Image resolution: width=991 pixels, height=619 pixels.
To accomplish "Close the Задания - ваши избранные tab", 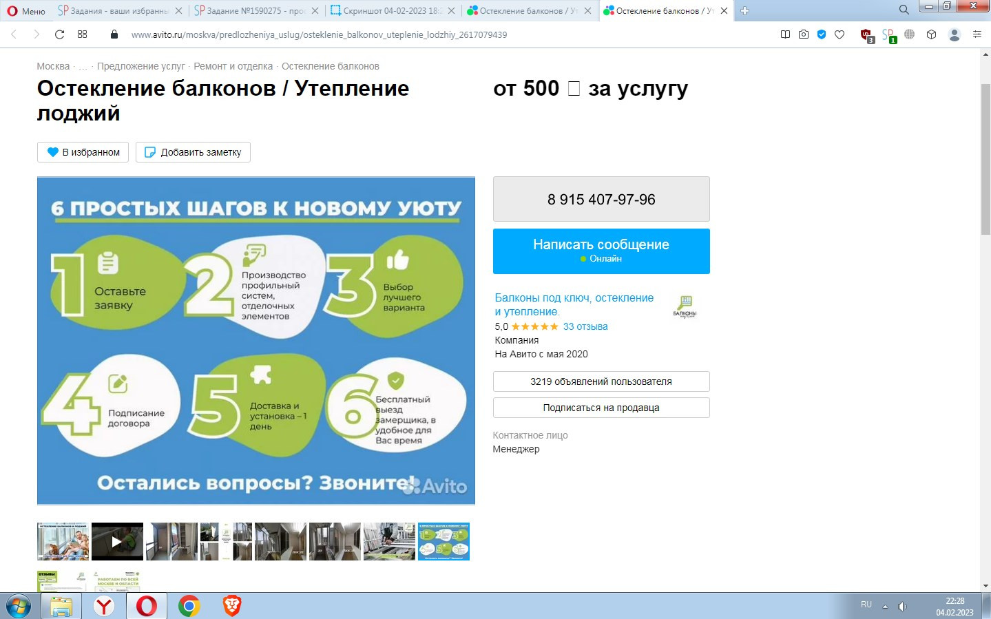I will pos(179,11).
